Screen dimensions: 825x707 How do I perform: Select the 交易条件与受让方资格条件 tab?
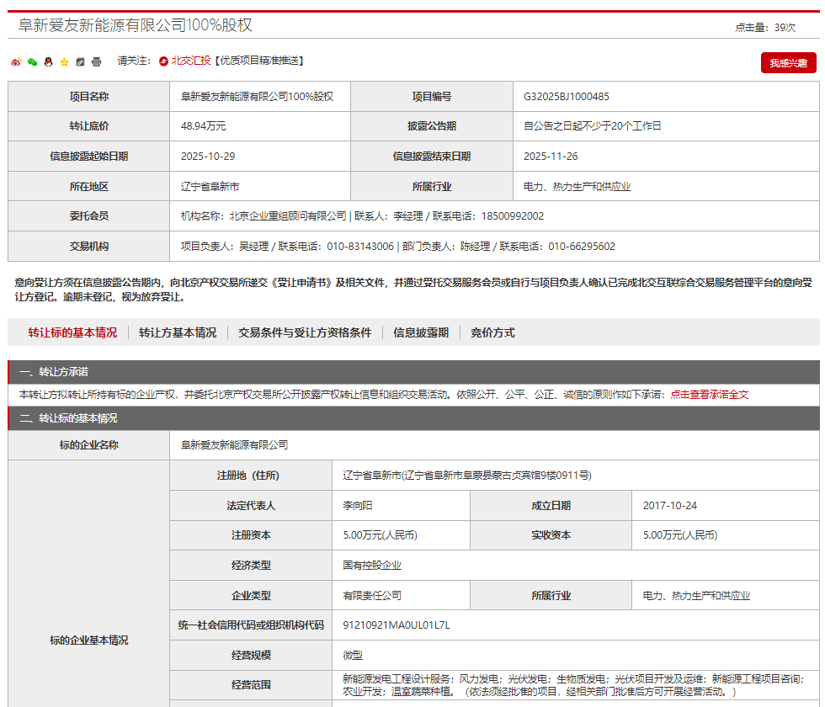(305, 332)
